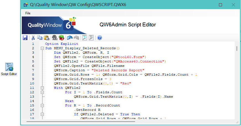The image size is (241, 126).
Task: Click the Save floppy disk icon
Action: pyautogui.click(x=25, y=38)
